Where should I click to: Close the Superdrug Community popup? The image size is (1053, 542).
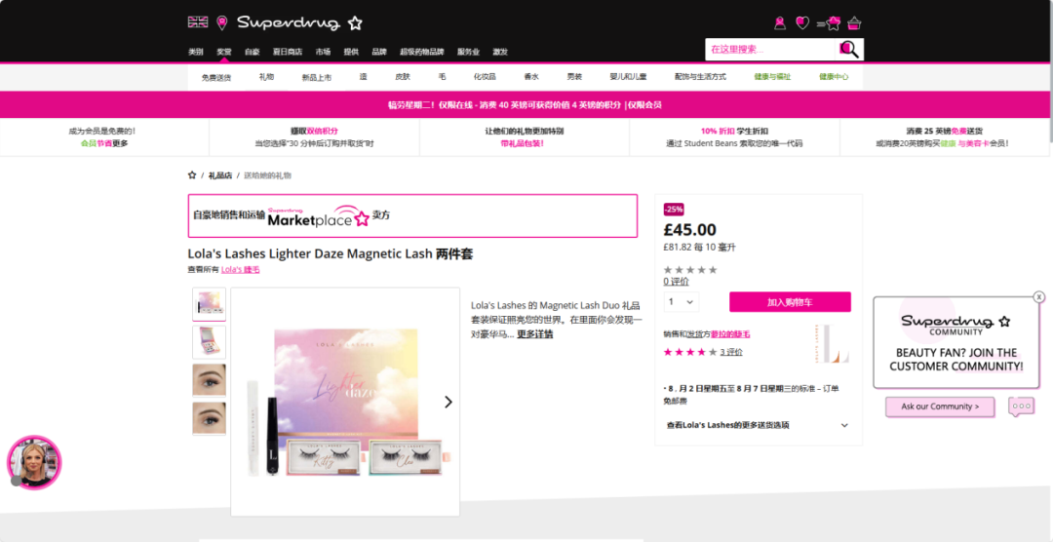1039,297
